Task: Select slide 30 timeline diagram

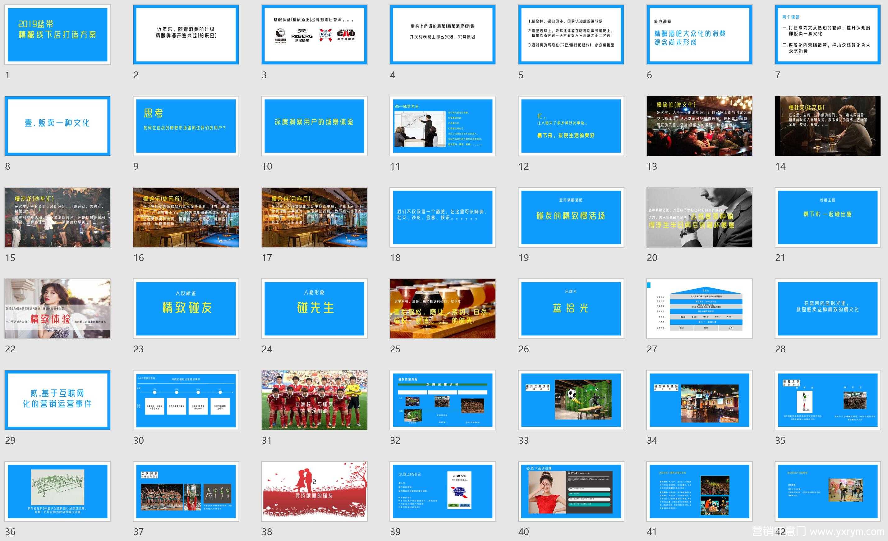Action: click(186, 400)
